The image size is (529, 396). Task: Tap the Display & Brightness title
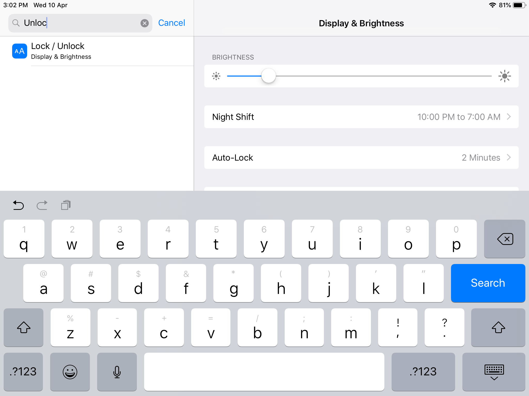[x=361, y=23]
